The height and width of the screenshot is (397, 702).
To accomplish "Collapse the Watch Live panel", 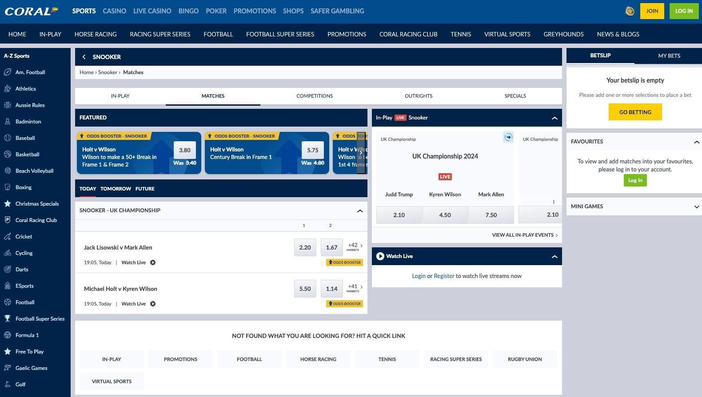I will (x=554, y=256).
